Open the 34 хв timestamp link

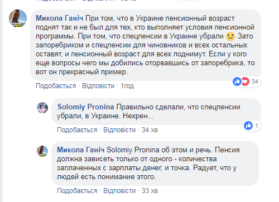point(150,130)
